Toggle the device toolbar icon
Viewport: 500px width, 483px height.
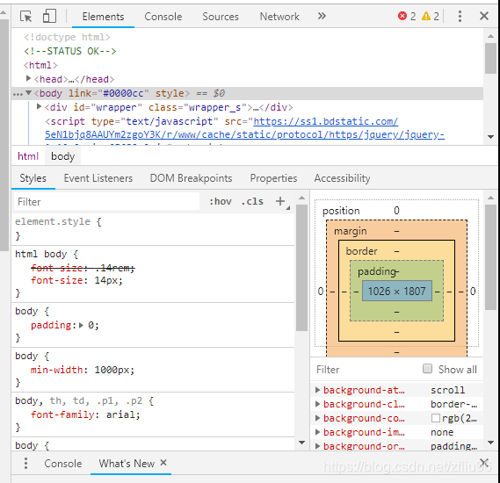coord(49,16)
